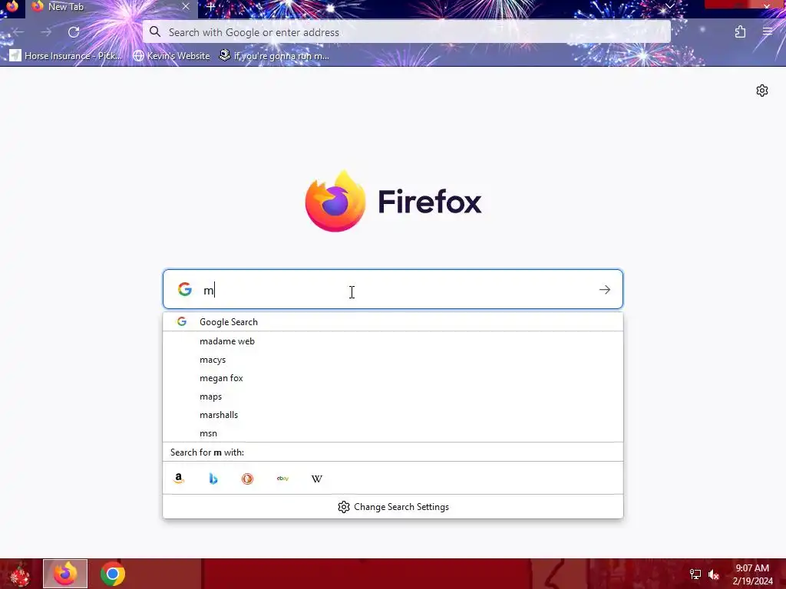Choose the "macys" suggestion
786x589 pixels.
click(x=393, y=360)
